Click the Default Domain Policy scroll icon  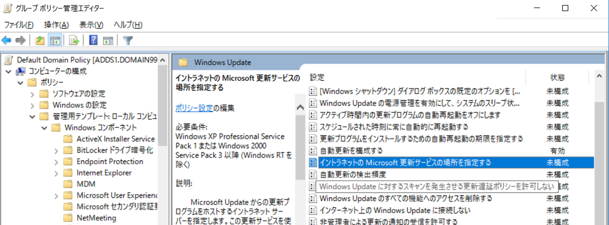pyautogui.click(x=9, y=60)
